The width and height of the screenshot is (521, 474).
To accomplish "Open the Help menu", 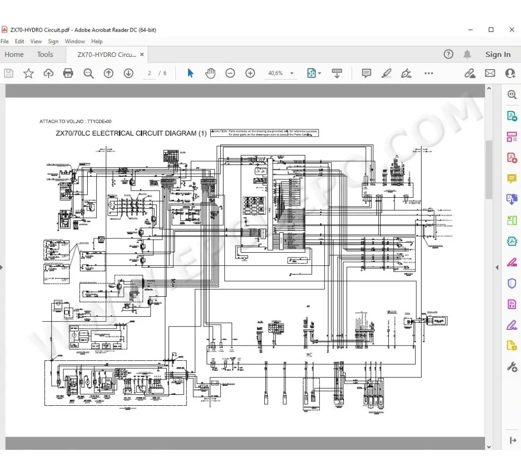I will pos(97,41).
